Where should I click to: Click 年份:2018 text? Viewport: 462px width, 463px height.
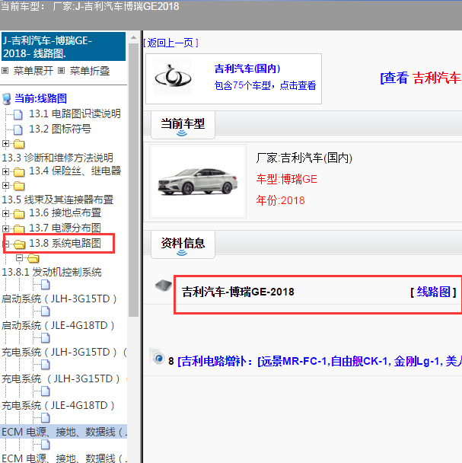tap(280, 200)
